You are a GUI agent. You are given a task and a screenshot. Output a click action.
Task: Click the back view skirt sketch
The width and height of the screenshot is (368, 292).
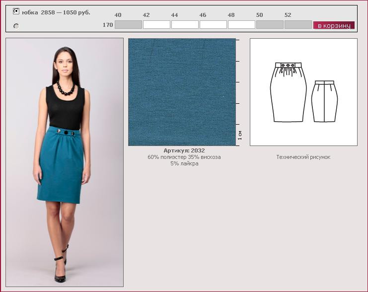click(324, 101)
